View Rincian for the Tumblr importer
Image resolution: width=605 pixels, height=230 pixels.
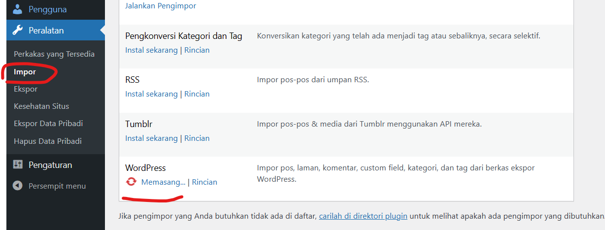[x=197, y=138]
